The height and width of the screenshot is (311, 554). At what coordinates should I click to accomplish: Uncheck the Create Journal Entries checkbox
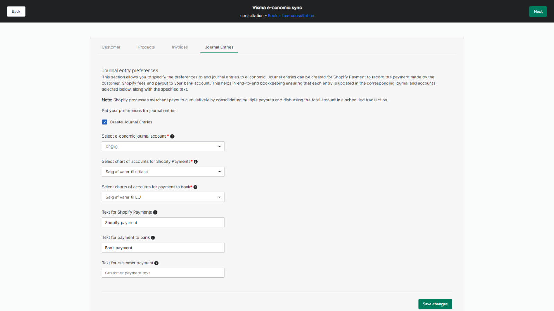[x=105, y=122]
